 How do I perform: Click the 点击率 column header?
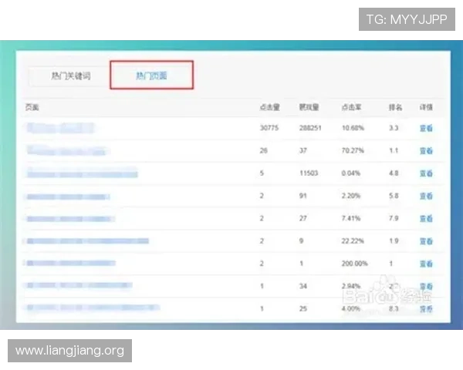tap(351, 107)
